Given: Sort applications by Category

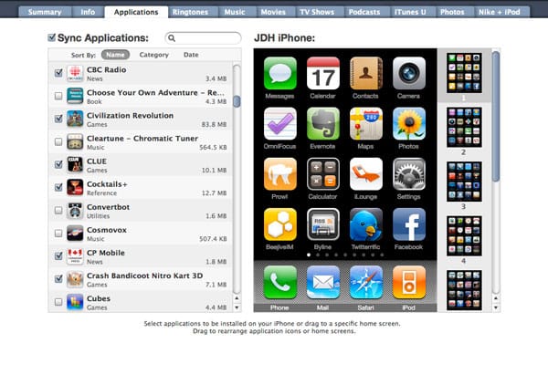Looking at the screenshot, I should tap(153, 55).
